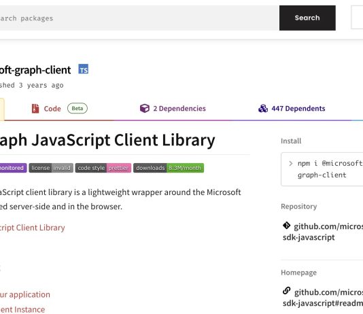
Task: Click the TypeScript TS badge icon
Action: (x=84, y=69)
